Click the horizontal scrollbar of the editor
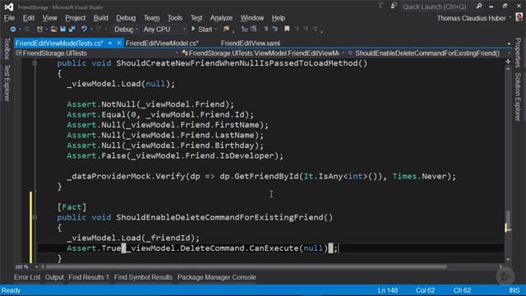Viewport: 526px width, 296px height. [x=247, y=266]
